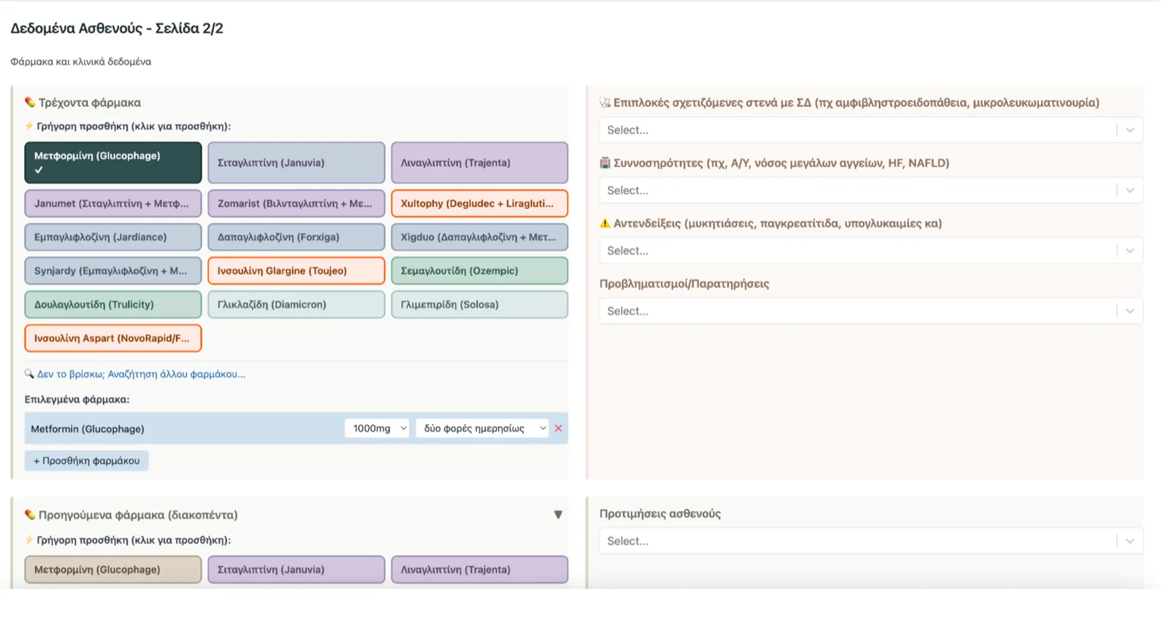This screenshot has width=1168, height=644.
Task: Expand the Προβληματισμοί/Παρατηρήσεις dropdown chevron
Action: (x=1130, y=311)
